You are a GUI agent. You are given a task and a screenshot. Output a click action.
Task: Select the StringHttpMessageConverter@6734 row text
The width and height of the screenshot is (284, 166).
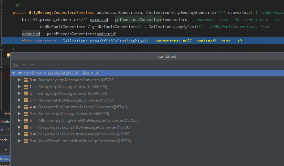tap(72, 93)
